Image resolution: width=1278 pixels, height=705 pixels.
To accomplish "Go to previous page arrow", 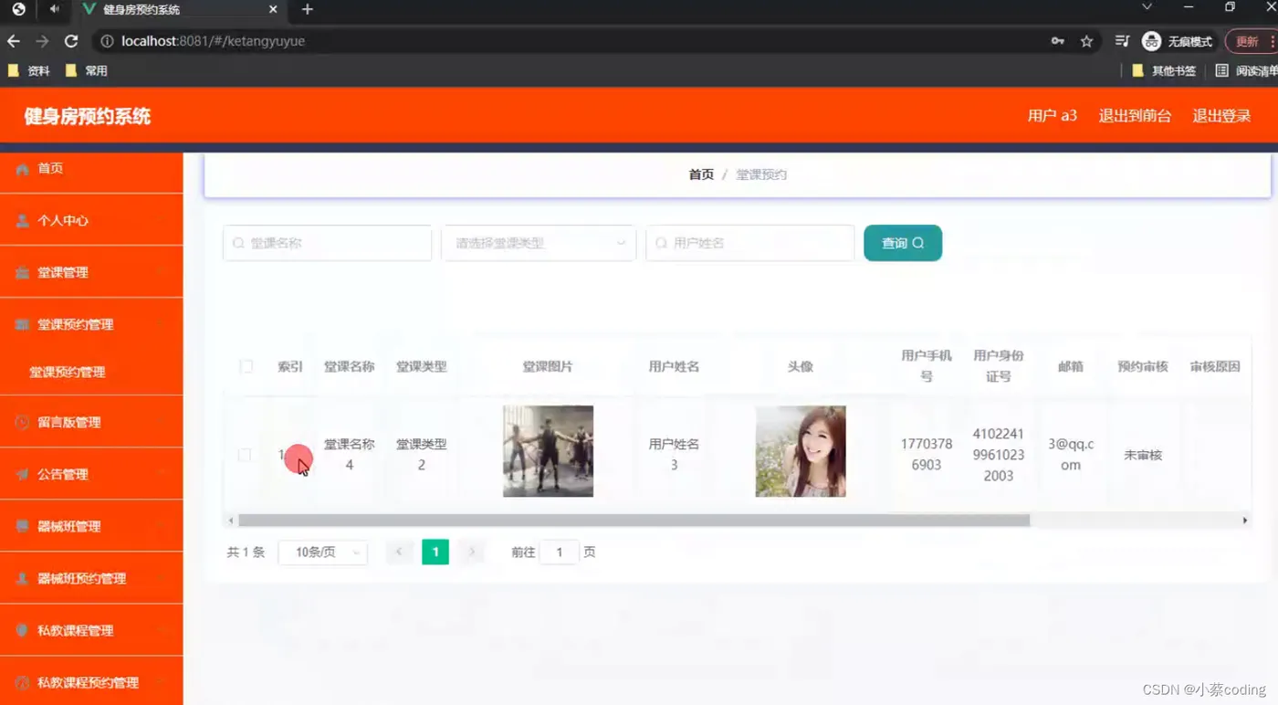I will coord(400,552).
